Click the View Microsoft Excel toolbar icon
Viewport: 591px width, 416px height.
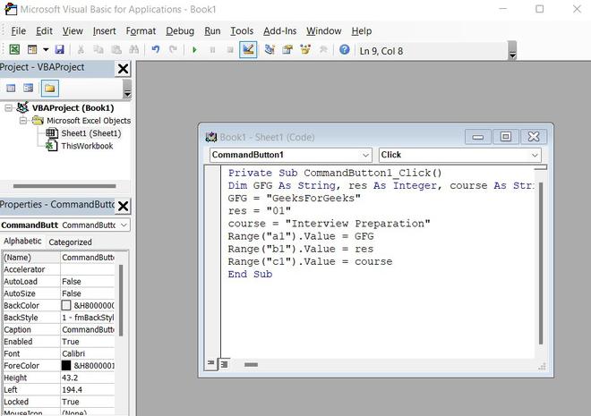(x=14, y=49)
